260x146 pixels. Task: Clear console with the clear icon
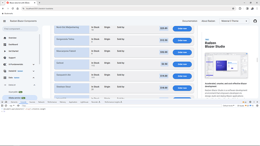(6, 106)
